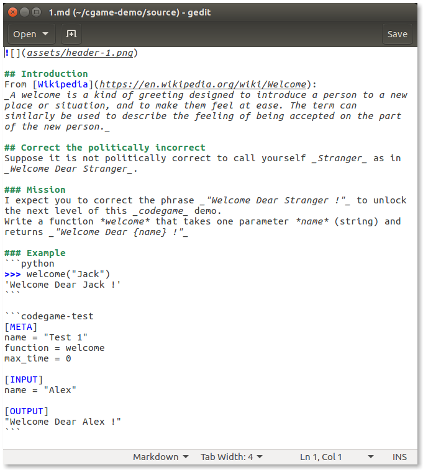
Task: Click the Wikipedia link text
Action: click(63, 84)
